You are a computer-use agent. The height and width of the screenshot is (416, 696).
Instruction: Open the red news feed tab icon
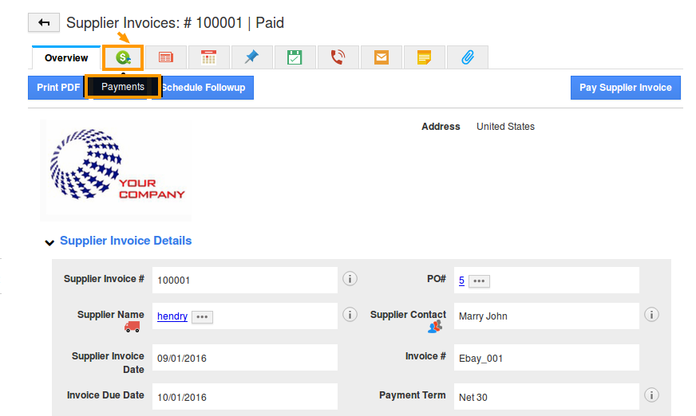coord(165,57)
